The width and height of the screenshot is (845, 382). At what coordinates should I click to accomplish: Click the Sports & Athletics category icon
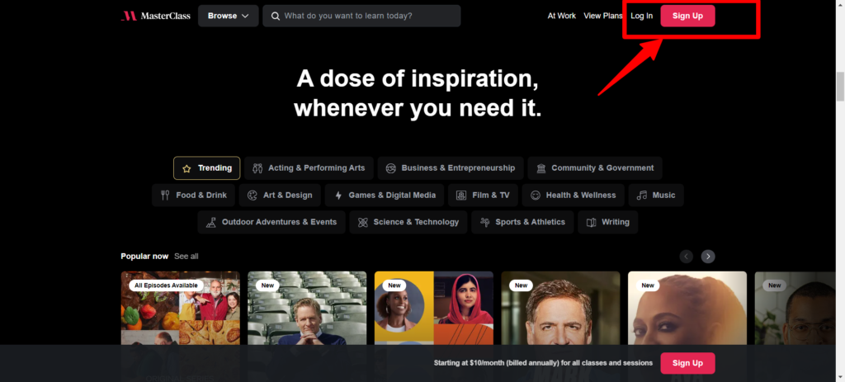point(485,223)
